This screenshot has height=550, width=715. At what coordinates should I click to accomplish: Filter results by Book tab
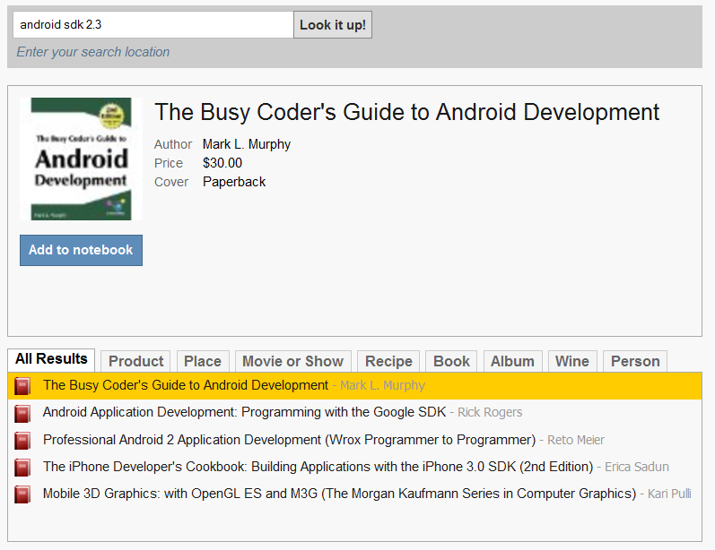pyautogui.click(x=451, y=361)
